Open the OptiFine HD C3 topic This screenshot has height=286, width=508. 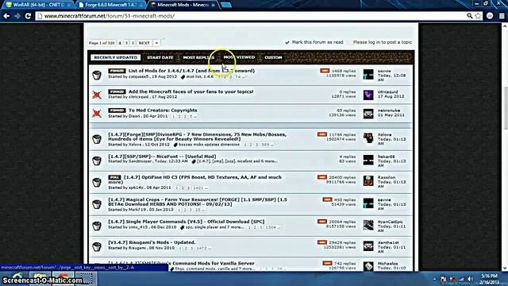[195, 180]
